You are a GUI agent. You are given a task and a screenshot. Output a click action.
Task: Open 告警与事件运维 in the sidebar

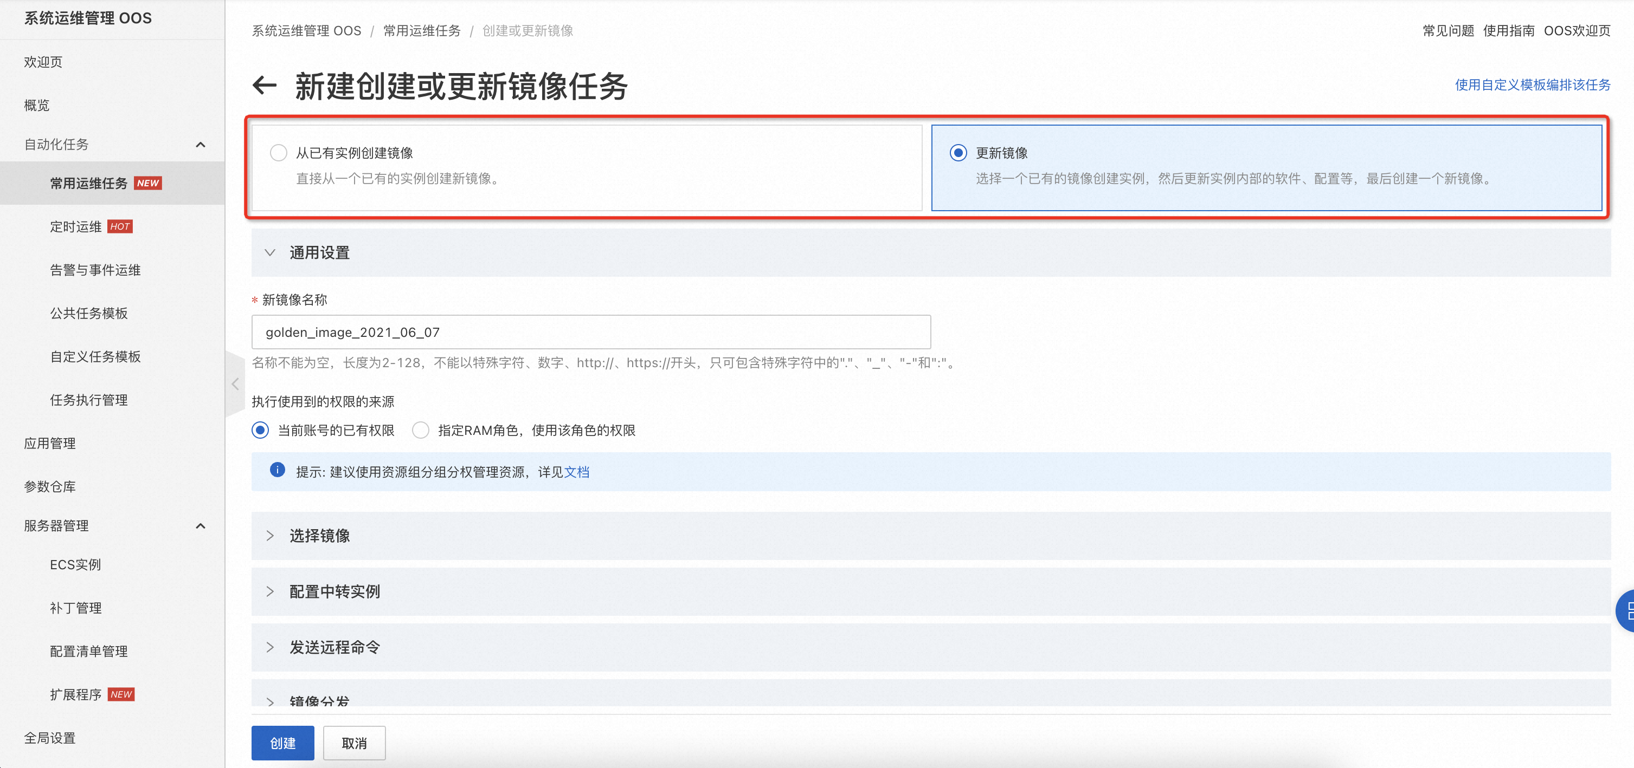tap(95, 270)
